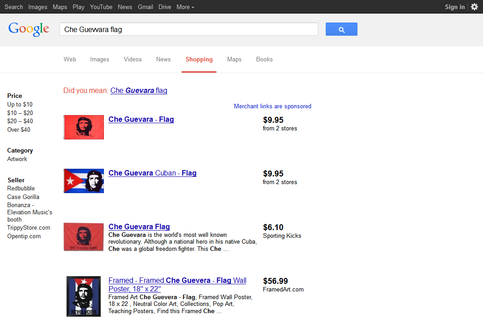Viewport: 483px width, 319px height.
Task: Open Gmail from the top bar
Action: [x=145, y=7]
